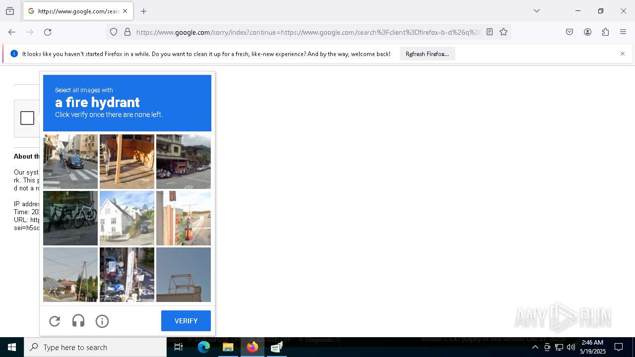Click the reCAPTCHA reload challenge icon

(x=55, y=321)
